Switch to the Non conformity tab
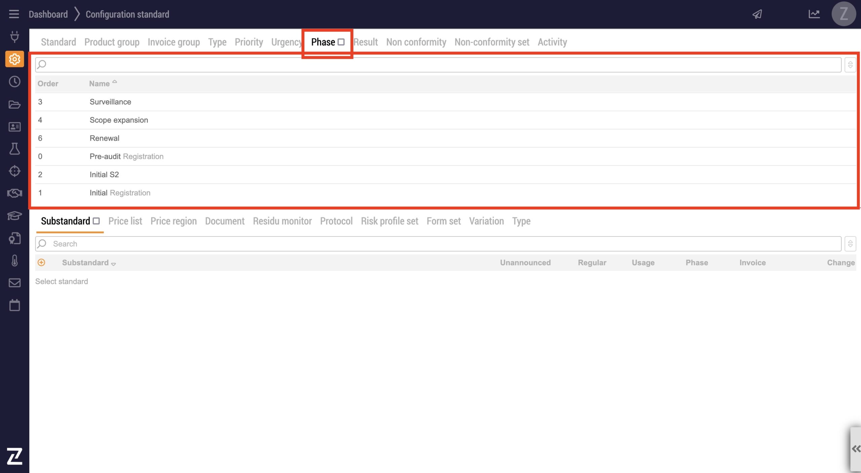 (x=416, y=42)
